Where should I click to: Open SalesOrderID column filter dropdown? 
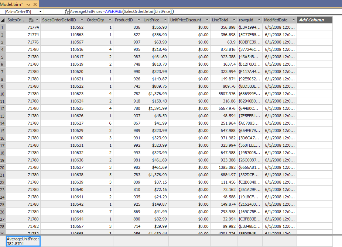(x=37, y=20)
